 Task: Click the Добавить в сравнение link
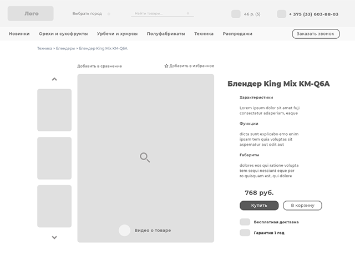(x=99, y=66)
